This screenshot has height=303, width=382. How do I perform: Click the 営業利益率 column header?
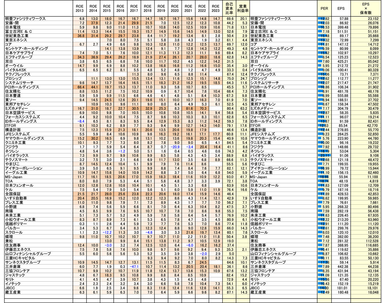(243, 8)
